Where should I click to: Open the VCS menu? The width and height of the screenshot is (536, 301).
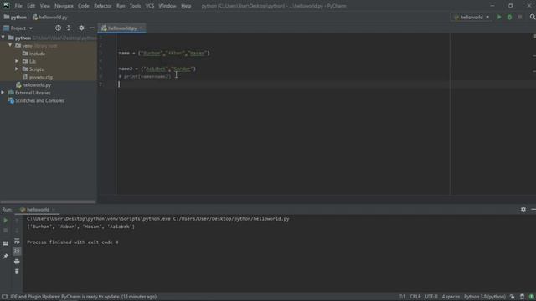pos(150,6)
